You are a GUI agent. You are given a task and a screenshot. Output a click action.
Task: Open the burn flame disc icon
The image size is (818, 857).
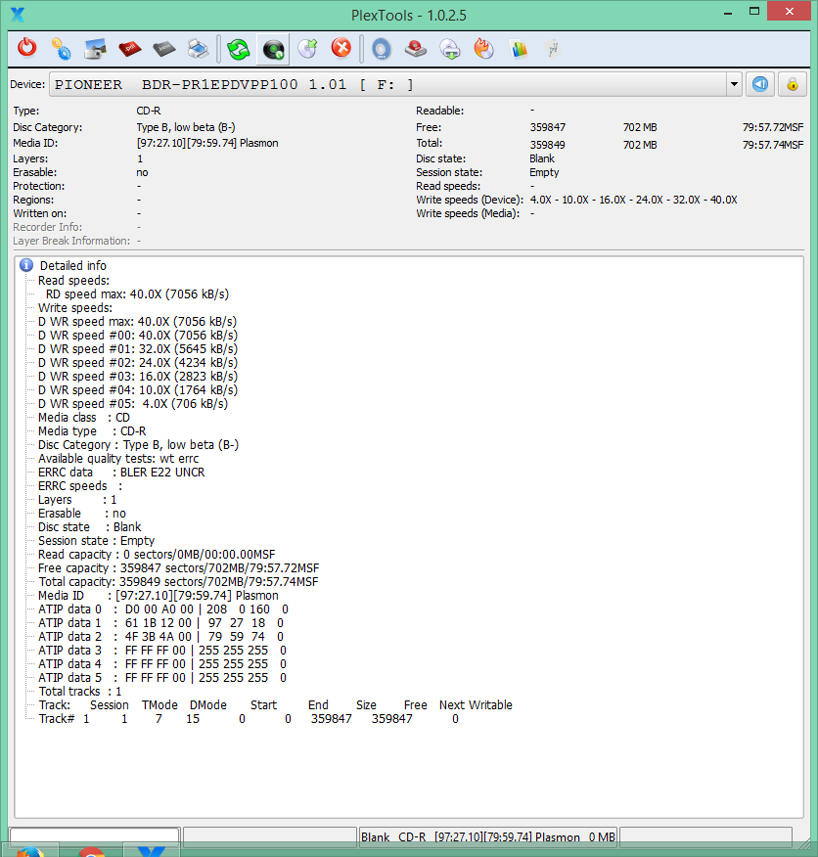[x=484, y=49]
